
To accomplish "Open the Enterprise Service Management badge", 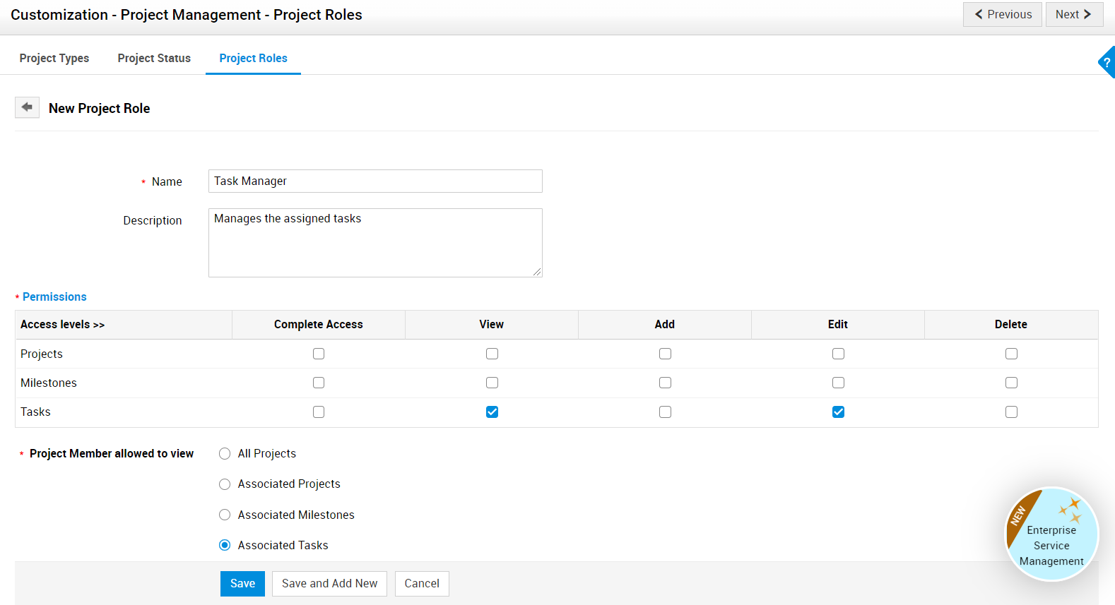I will pyautogui.click(x=1051, y=534).
